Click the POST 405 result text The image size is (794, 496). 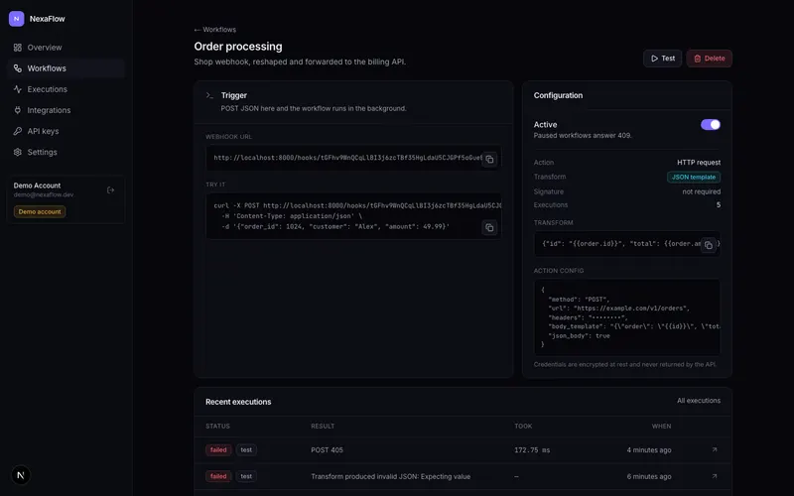(x=327, y=450)
